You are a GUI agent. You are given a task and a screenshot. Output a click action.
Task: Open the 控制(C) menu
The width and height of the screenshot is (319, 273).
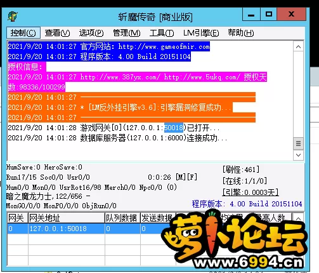tap(23, 33)
